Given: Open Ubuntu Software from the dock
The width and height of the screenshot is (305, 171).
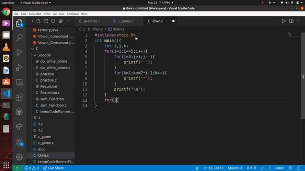Looking at the screenshot, I should click(6, 82).
